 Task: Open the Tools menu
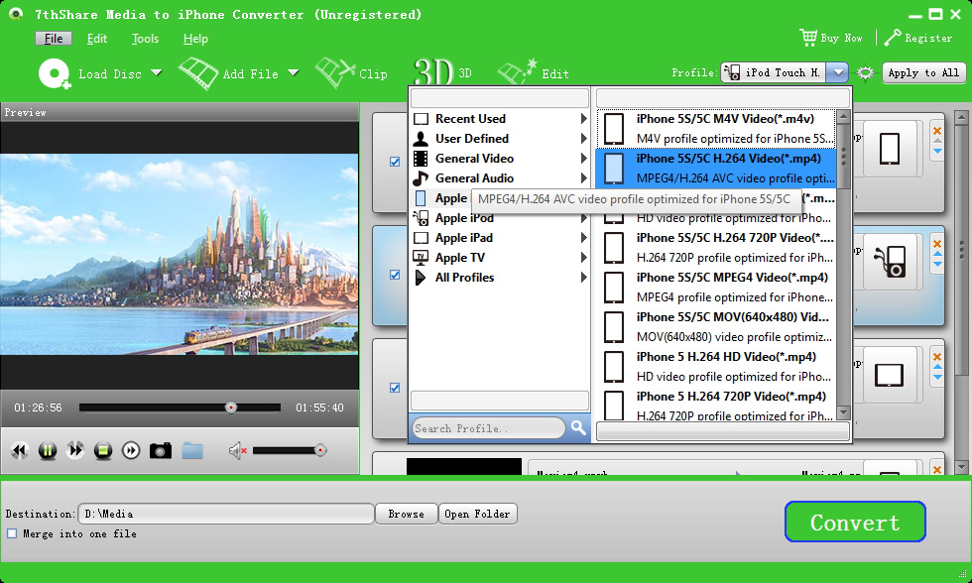click(x=145, y=39)
